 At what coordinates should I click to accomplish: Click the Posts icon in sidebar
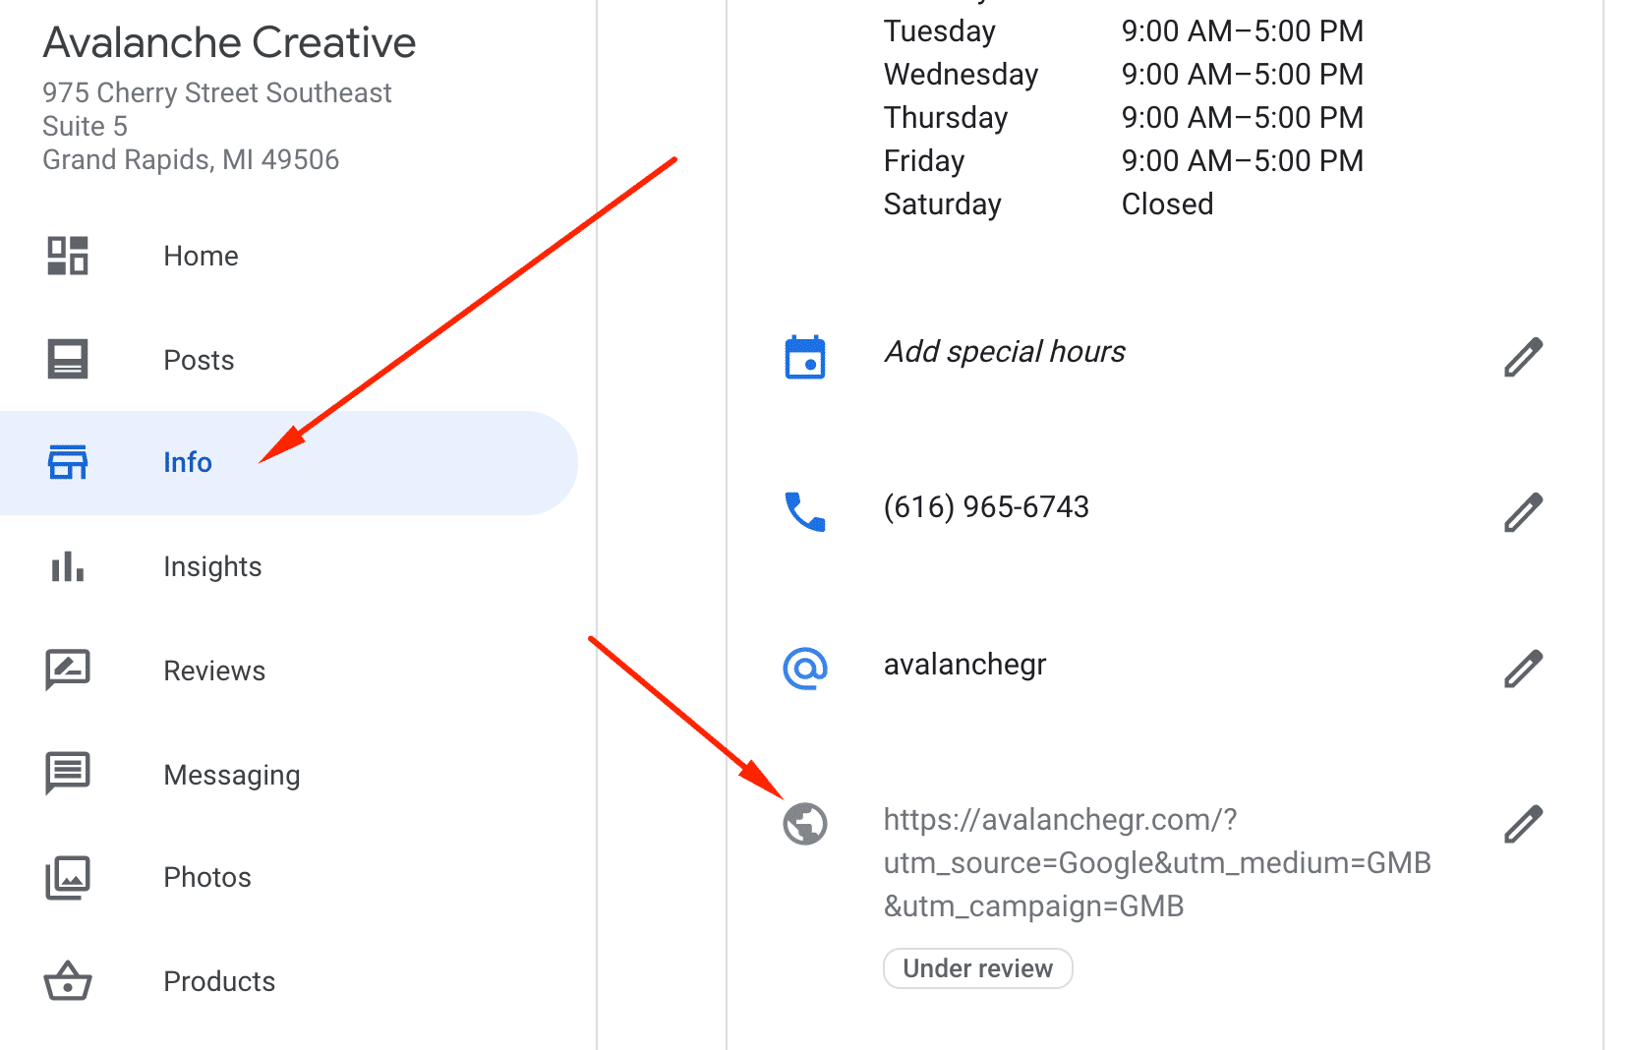click(x=68, y=360)
